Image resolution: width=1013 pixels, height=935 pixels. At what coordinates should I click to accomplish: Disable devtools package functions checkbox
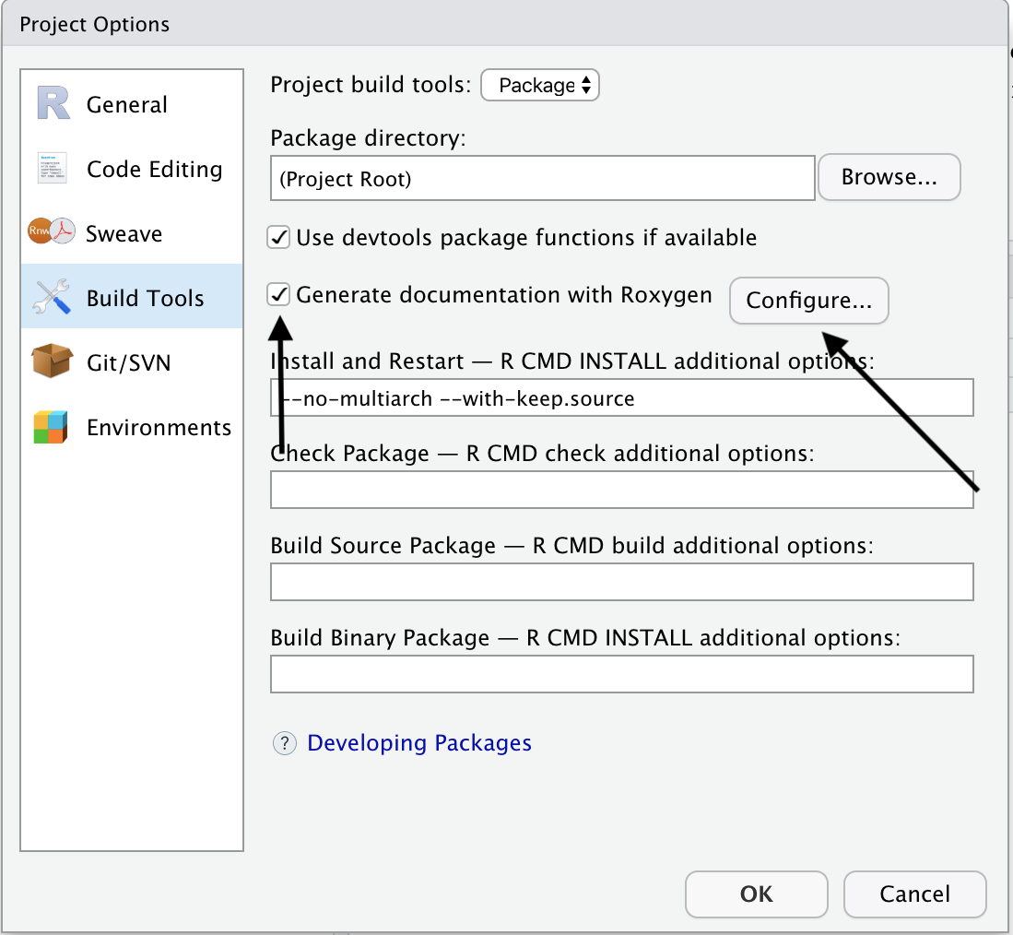pos(278,238)
